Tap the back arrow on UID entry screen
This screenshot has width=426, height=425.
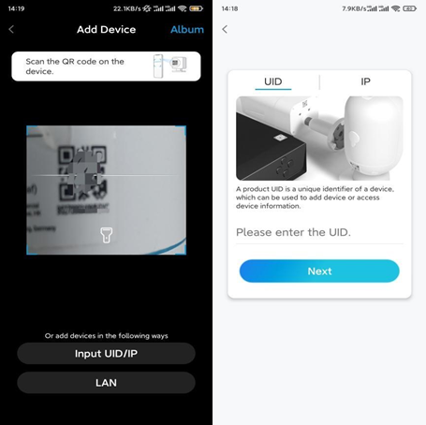coord(225,29)
